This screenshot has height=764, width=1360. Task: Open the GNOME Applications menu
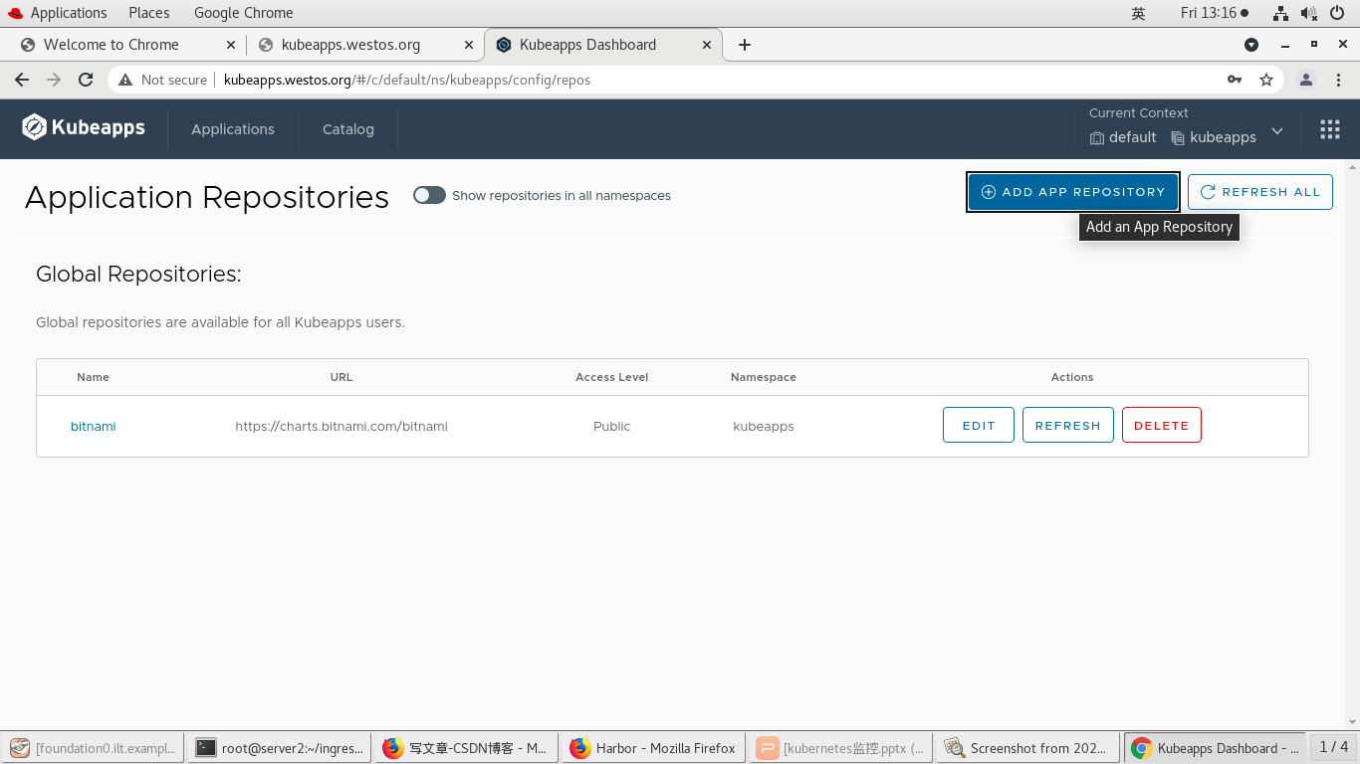click(x=58, y=13)
